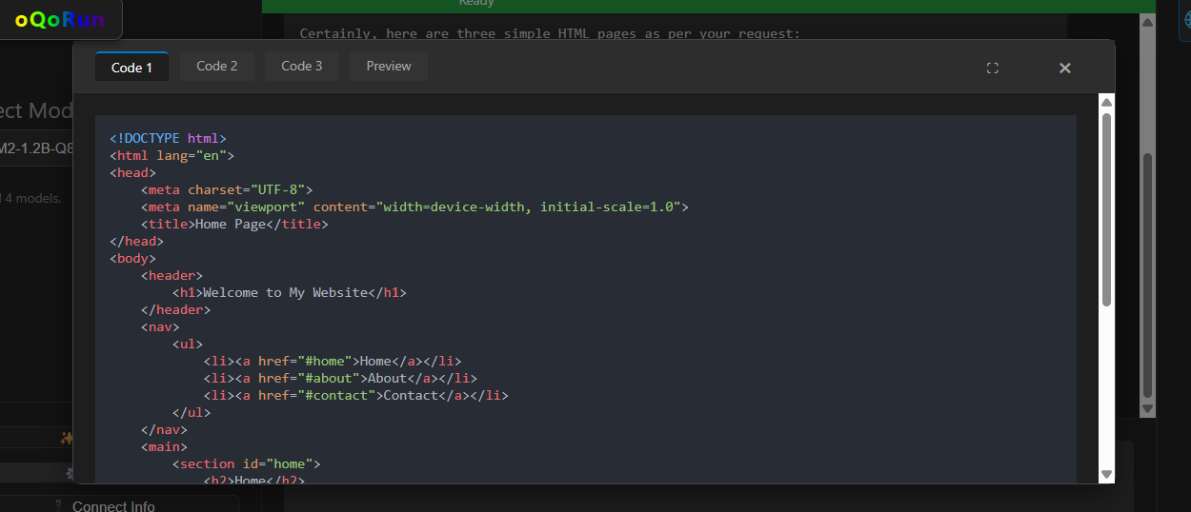The width and height of the screenshot is (1191, 512).
Task: Click the chat page scrollbar down arrow
Action: click(x=1148, y=409)
